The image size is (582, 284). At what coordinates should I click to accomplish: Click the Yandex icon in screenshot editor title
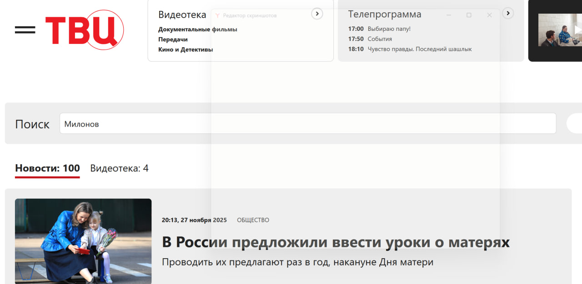(218, 15)
